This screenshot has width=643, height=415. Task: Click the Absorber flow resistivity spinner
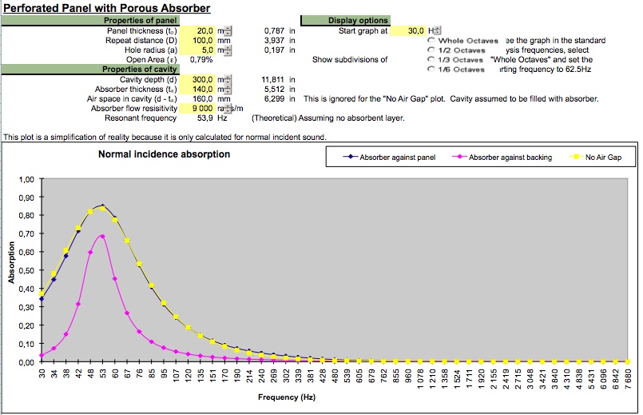(x=228, y=108)
